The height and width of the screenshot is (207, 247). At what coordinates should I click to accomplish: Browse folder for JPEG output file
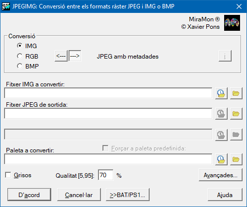coord(236,114)
